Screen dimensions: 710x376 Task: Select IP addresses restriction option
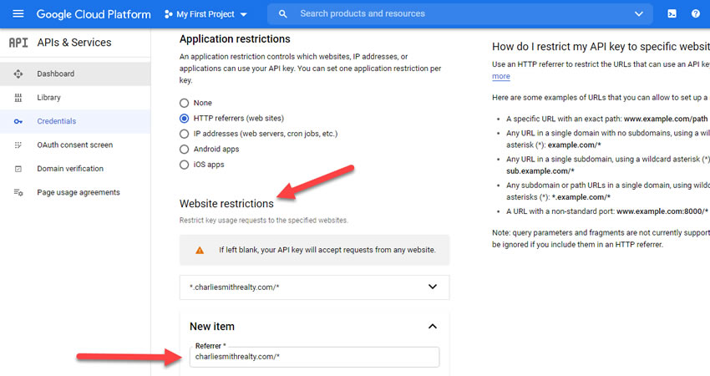[185, 134]
